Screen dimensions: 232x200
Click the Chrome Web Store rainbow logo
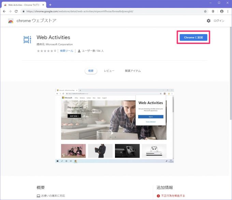[x=11, y=21]
